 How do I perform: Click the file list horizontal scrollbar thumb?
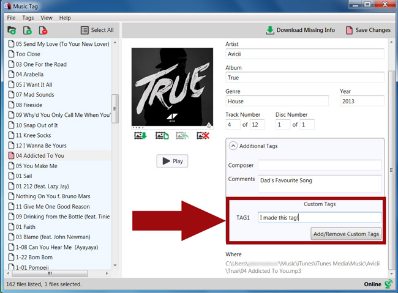[50, 273]
